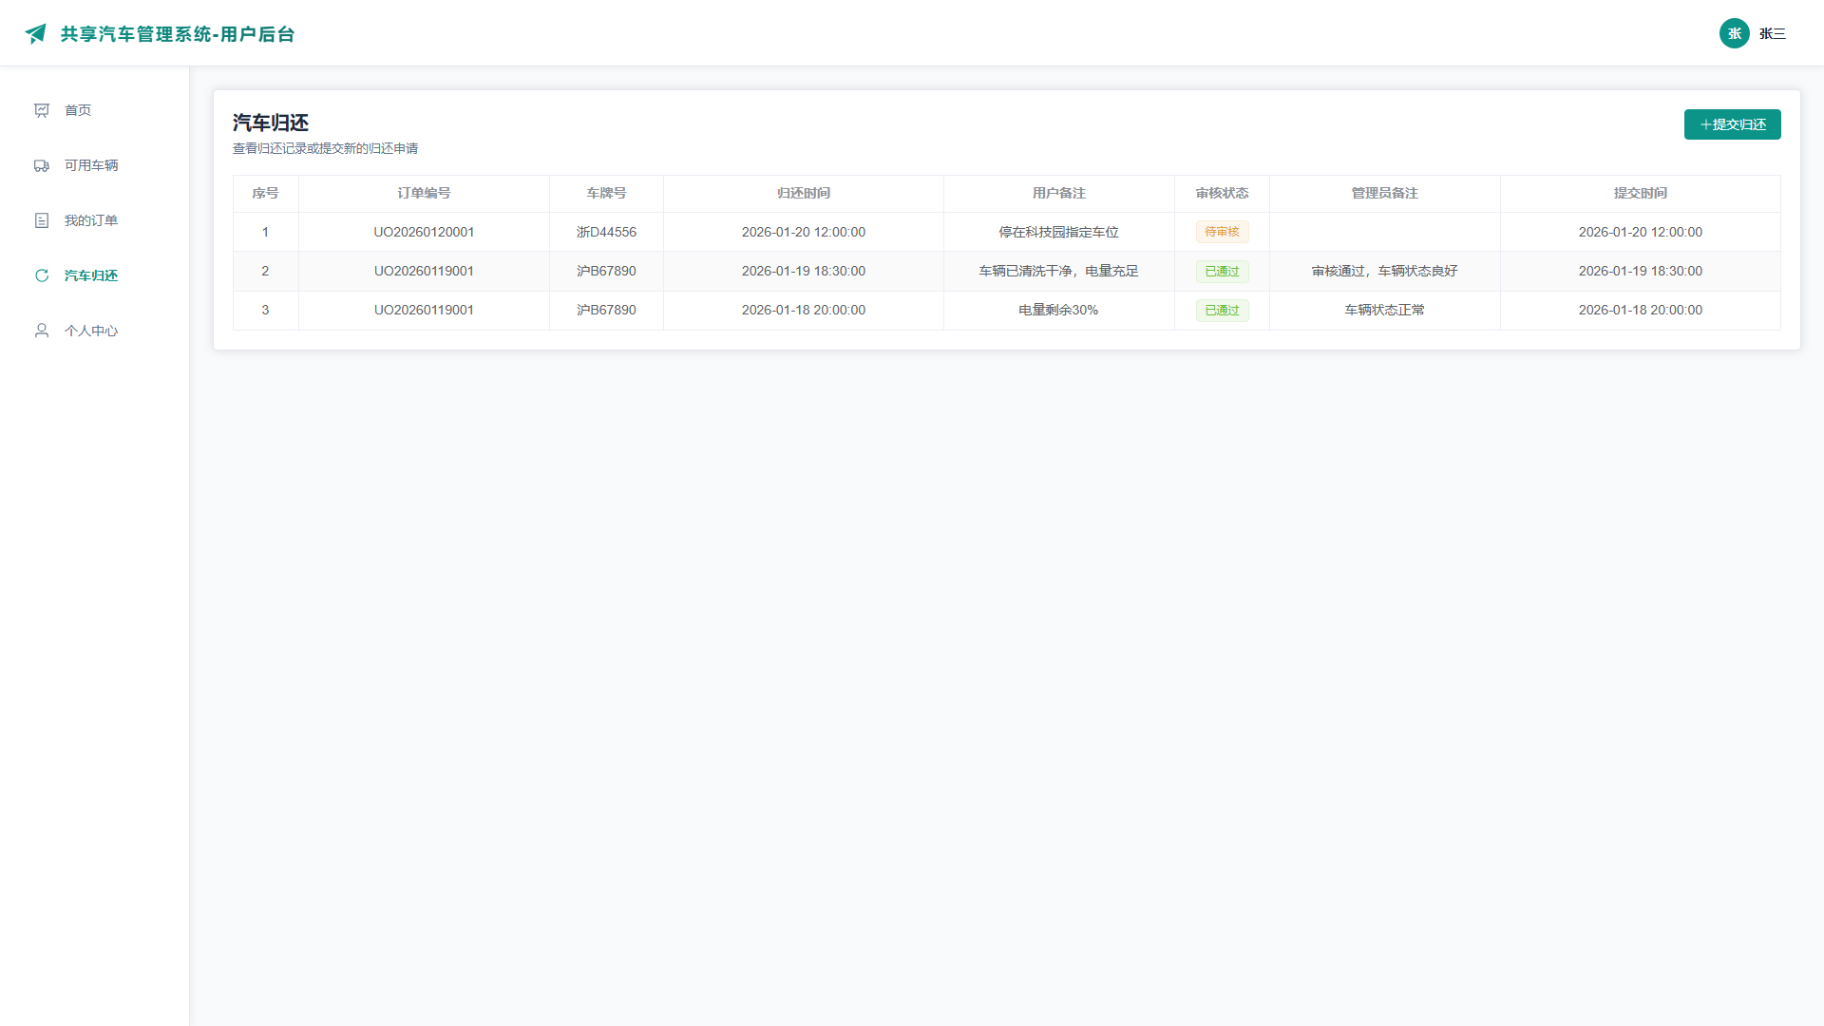Click the 汽车归还 refresh icon
Image resolution: width=1824 pixels, height=1026 pixels.
click(42, 275)
